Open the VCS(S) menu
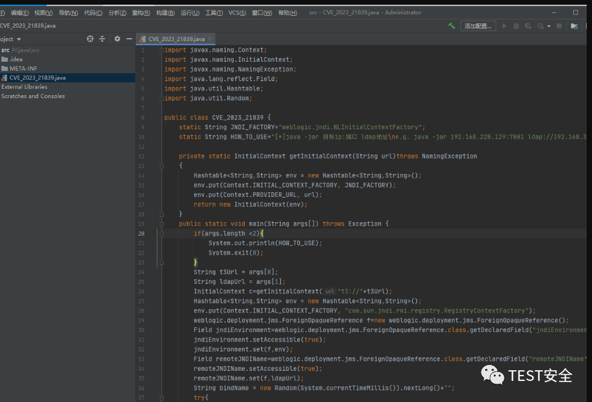 pos(237,13)
